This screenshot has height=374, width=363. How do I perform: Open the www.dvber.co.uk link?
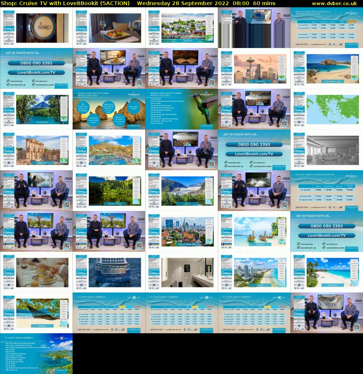pyautogui.click(x=334, y=3)
